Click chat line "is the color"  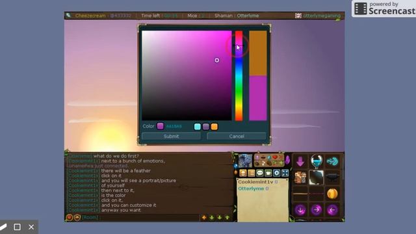[x=113, y=195]
